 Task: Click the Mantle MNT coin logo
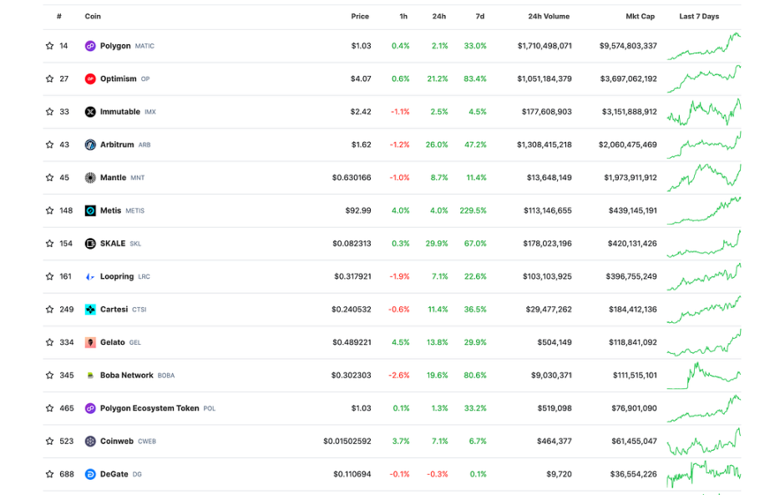click(x=90, y=178)
